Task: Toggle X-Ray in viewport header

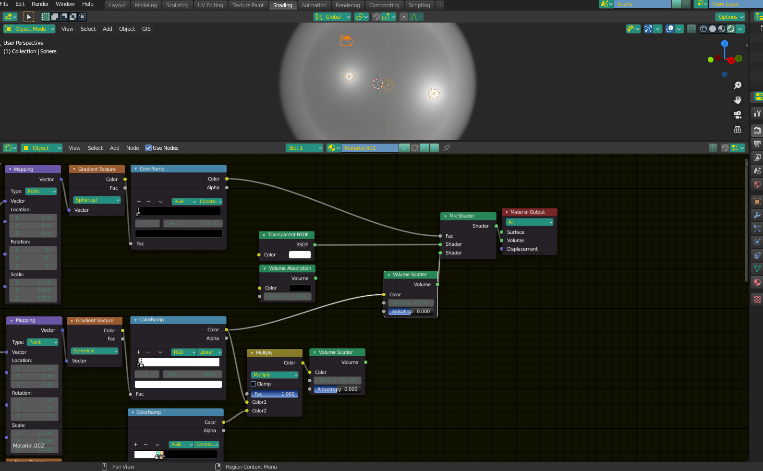Action: [x=691, y=29]
